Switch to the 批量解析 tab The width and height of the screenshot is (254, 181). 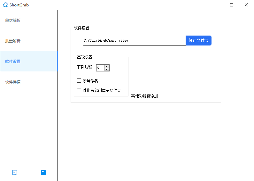point(13,41)
